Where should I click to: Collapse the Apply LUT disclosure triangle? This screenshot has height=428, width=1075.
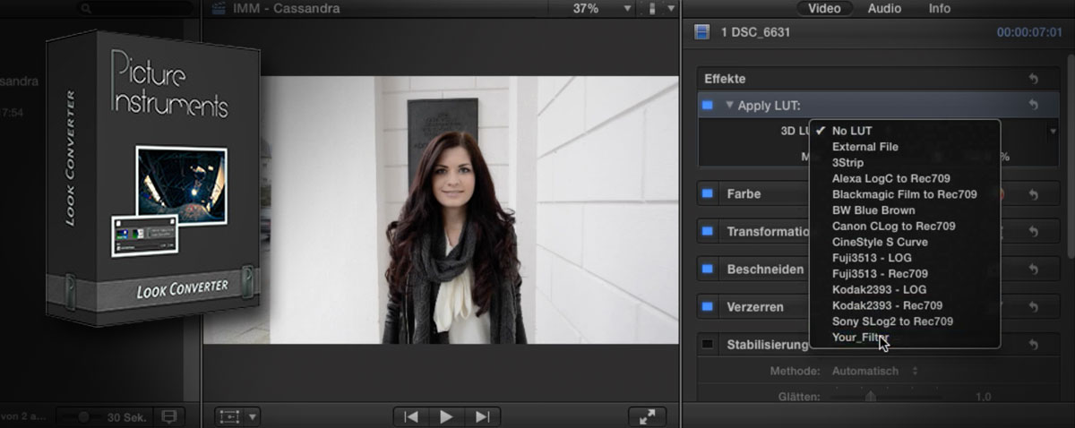[x=729, y=105]
